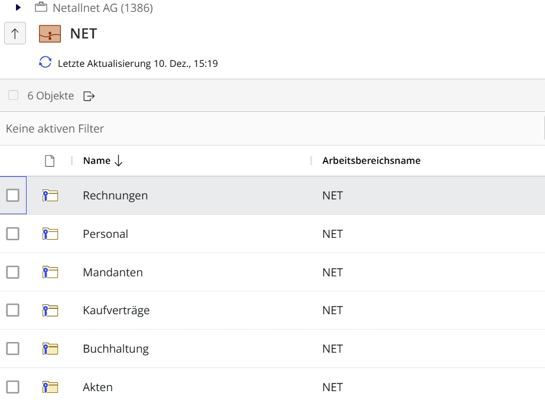Click the folder icon for Personal
The height and width of the screenshot is (400, 545).
click(x=50, y=234)
